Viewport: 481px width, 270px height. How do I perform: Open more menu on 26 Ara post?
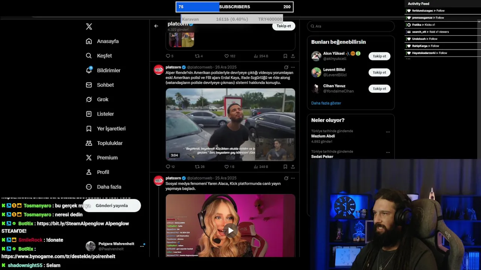point(293,67)
